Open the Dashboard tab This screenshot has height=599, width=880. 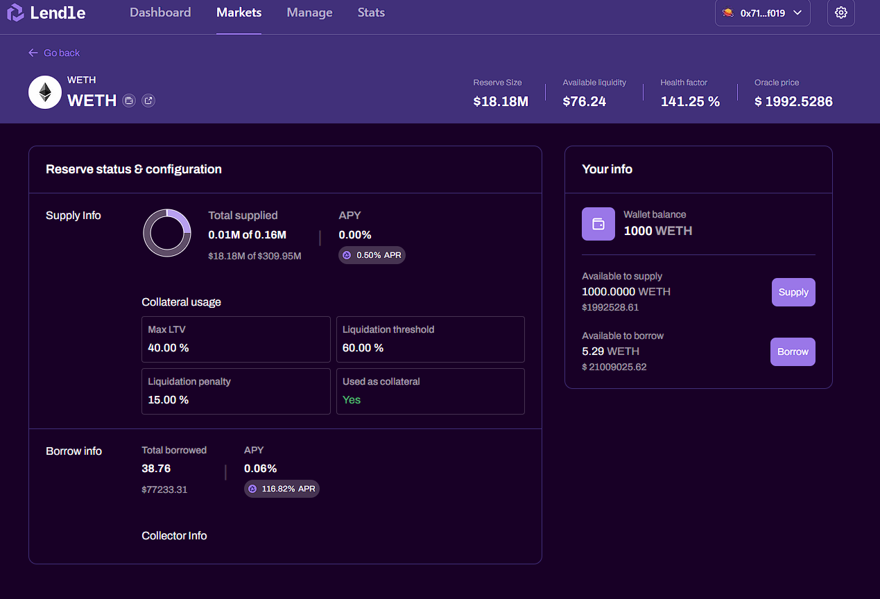pos(160,12)
